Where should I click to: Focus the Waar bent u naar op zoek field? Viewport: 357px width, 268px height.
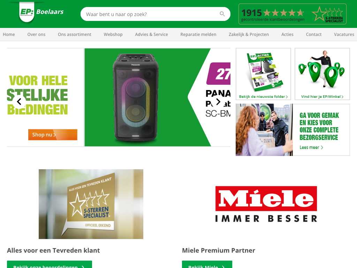150,14
